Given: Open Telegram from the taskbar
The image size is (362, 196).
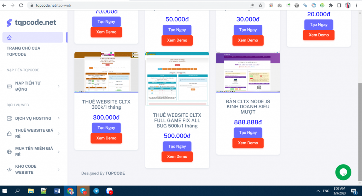Looking at the screenshot, I should 96,191.
